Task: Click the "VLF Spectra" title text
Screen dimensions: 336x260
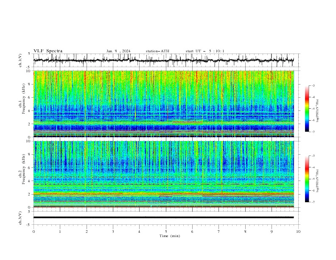Action: pyautogui.click(x=48, y=51)
